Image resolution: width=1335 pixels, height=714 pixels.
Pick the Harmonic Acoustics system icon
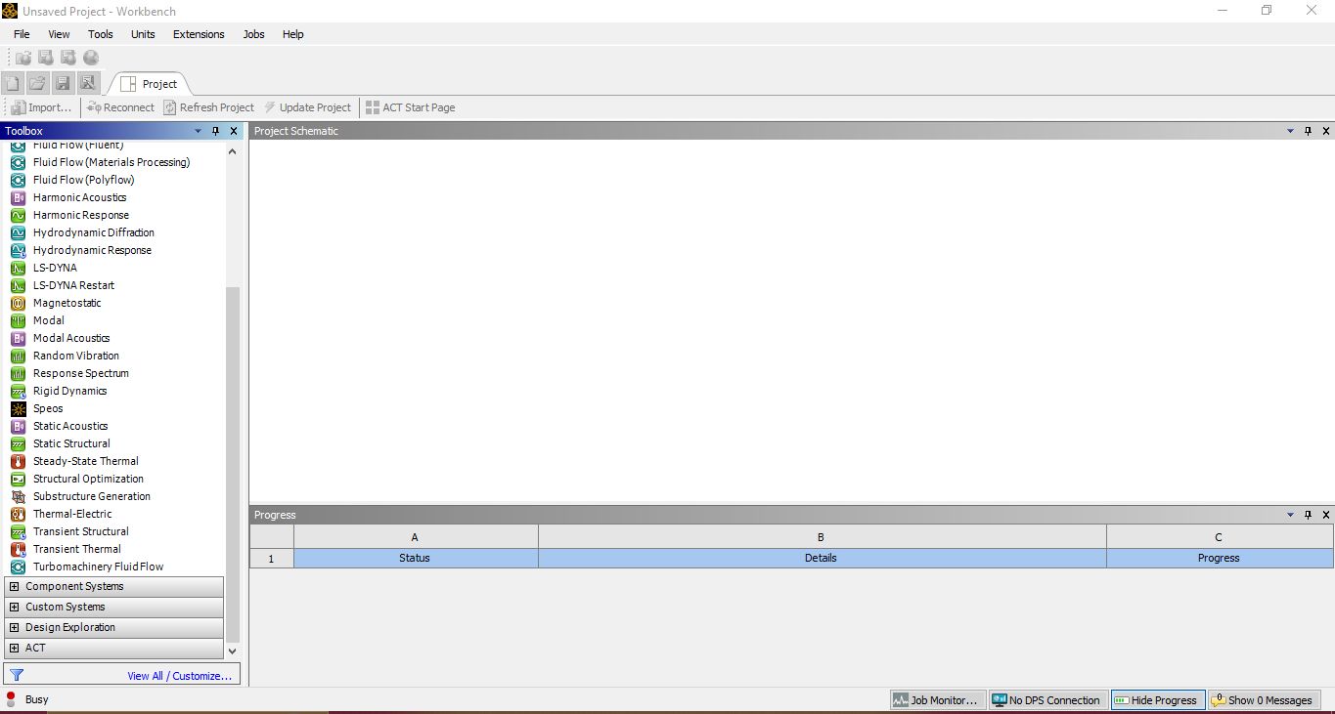point(18,197)
